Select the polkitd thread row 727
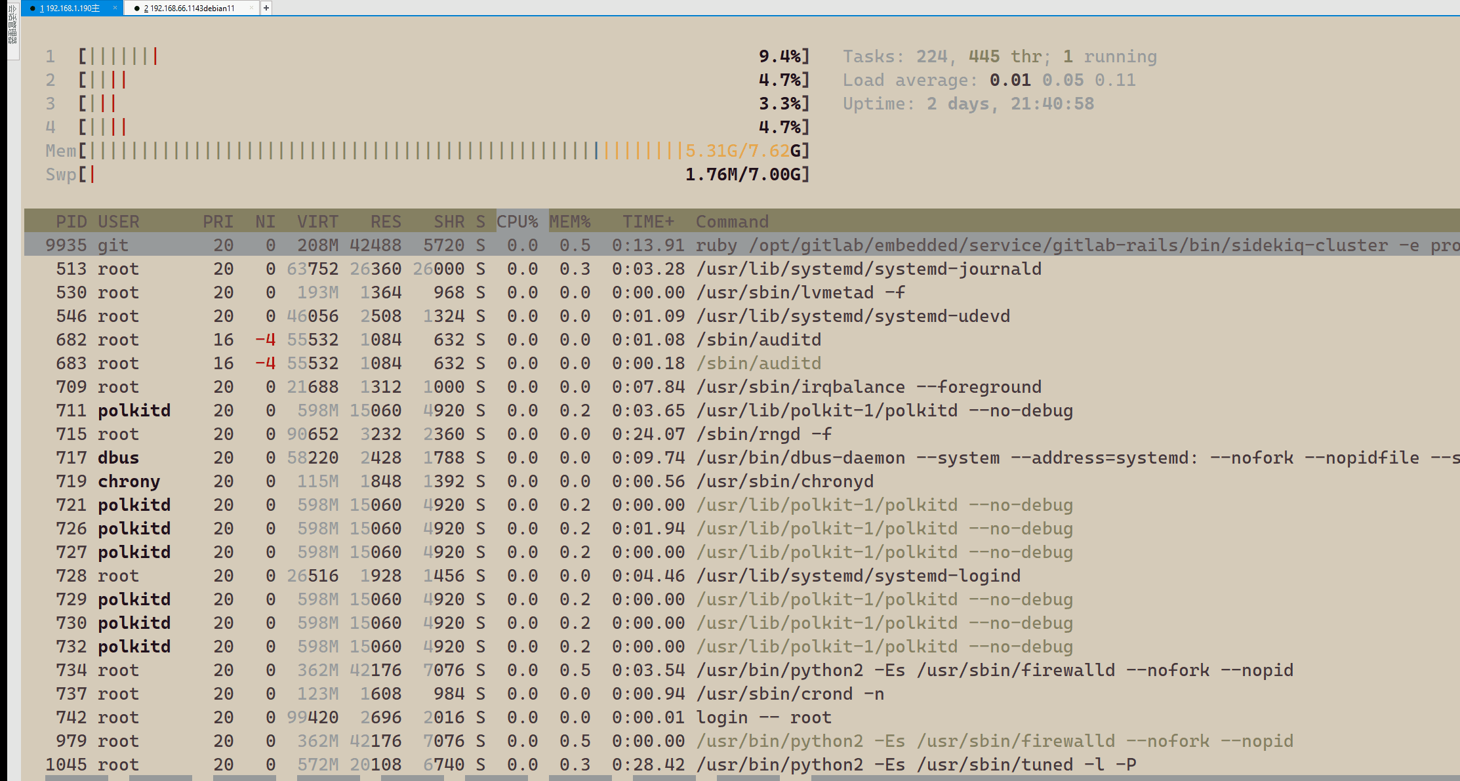Screen dimensions: 1460x781 [742, 552]
